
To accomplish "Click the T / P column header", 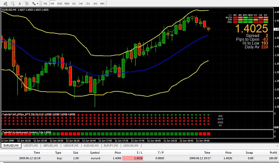I will [x=161, y=152].
